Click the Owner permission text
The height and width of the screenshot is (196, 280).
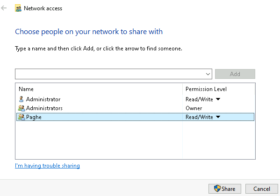point(194,108)
